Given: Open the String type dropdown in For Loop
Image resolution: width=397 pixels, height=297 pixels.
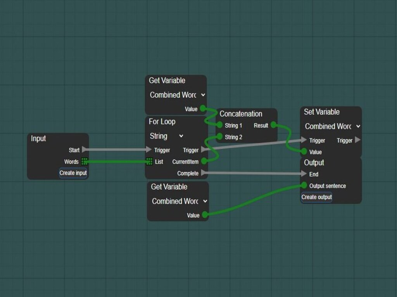Looking at the screenshot, I should pos(167,136).
